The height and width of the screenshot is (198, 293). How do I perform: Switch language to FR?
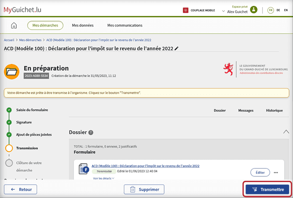coord(270,10)
